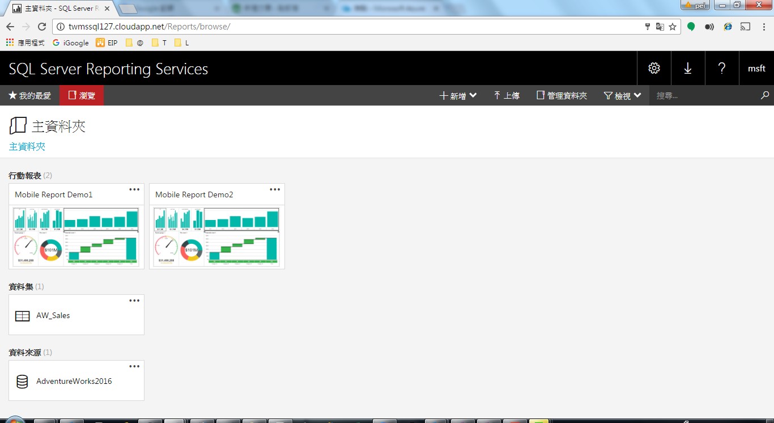Reload the page
Viewport: 774px width, 423px height.
tap(41, 27)
